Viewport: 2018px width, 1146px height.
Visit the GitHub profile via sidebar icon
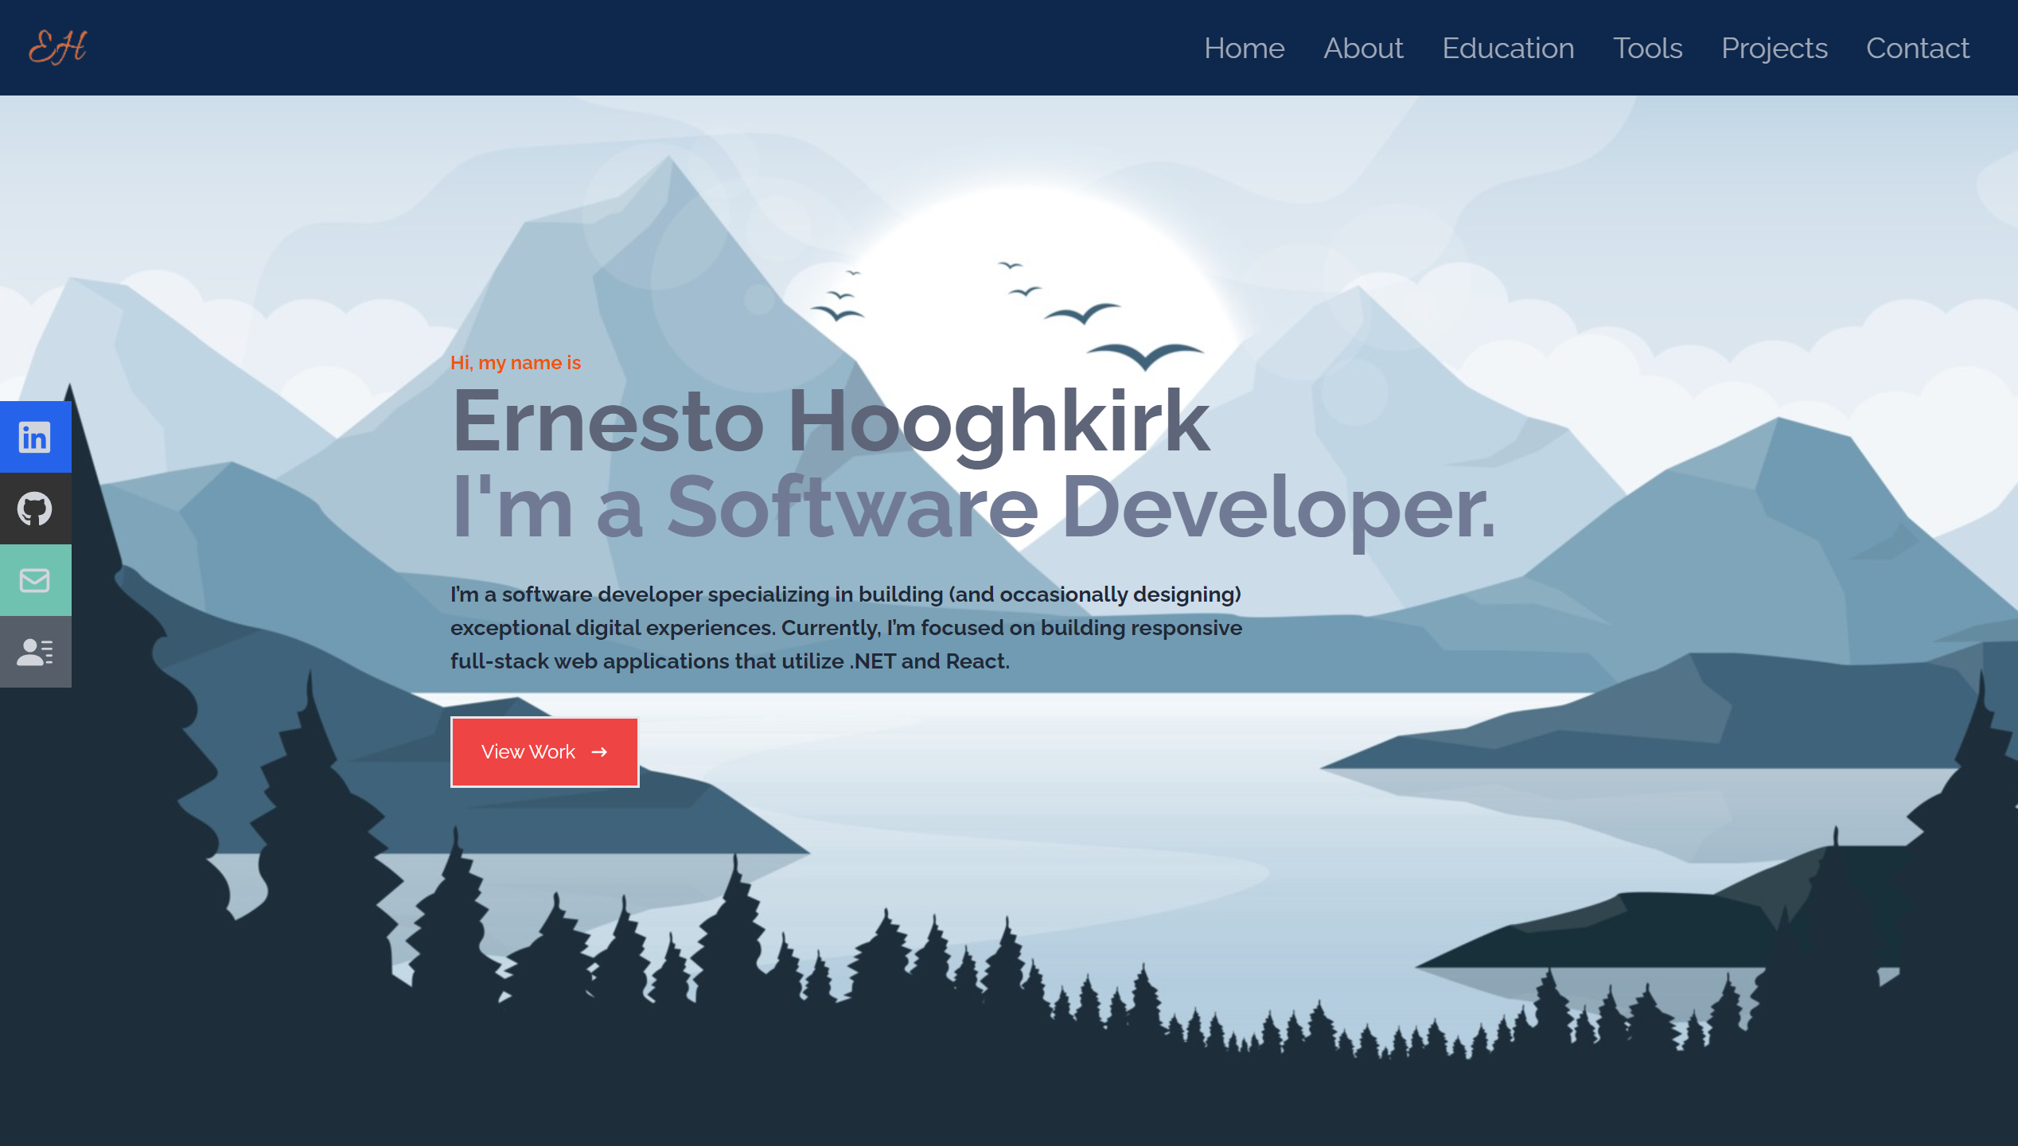pyautogui.click(x=35, y=508)
